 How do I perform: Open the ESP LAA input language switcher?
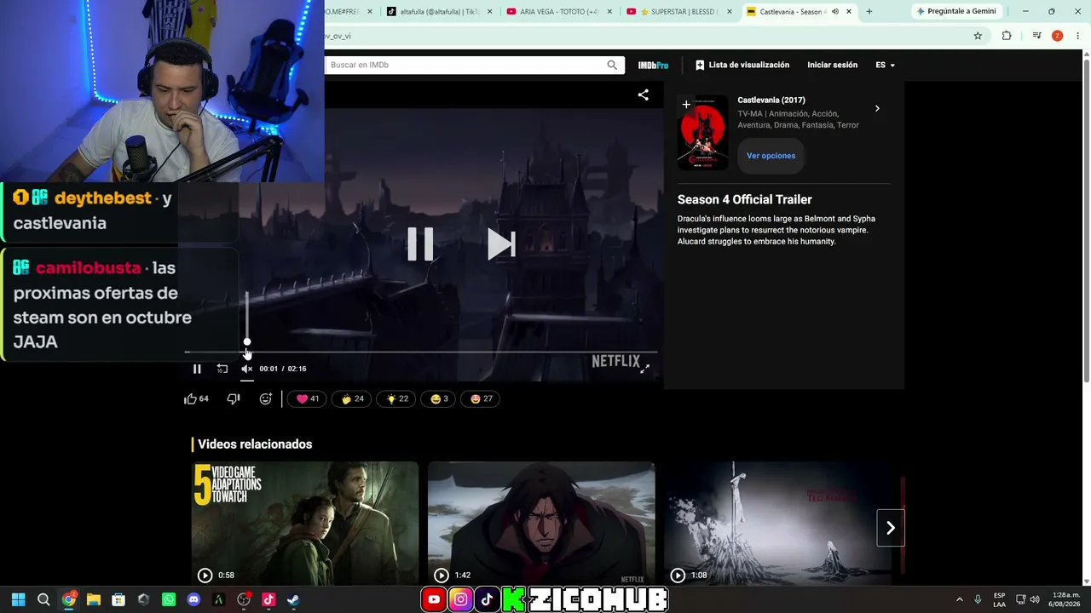pyautogui.click(x=999, y=599)
